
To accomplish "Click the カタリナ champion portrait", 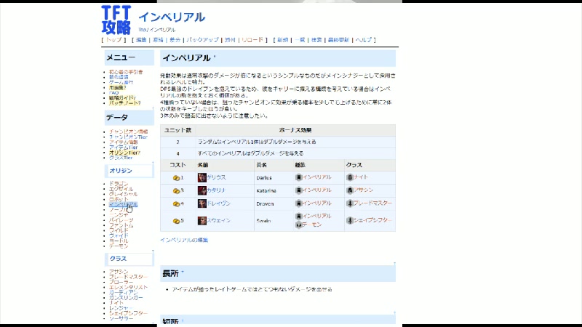I will 202,190.
